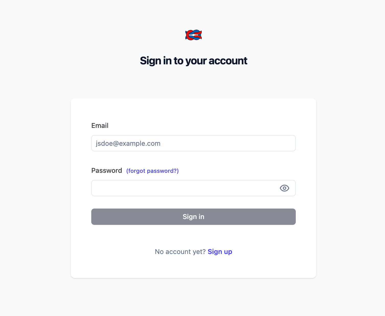Screen dimensions: 385x316
Task: Click the "No account yet?" text
Action: [180, 252]
